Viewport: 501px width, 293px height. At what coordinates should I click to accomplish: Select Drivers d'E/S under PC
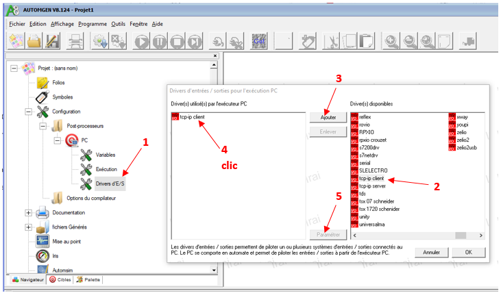coord(110,183)
